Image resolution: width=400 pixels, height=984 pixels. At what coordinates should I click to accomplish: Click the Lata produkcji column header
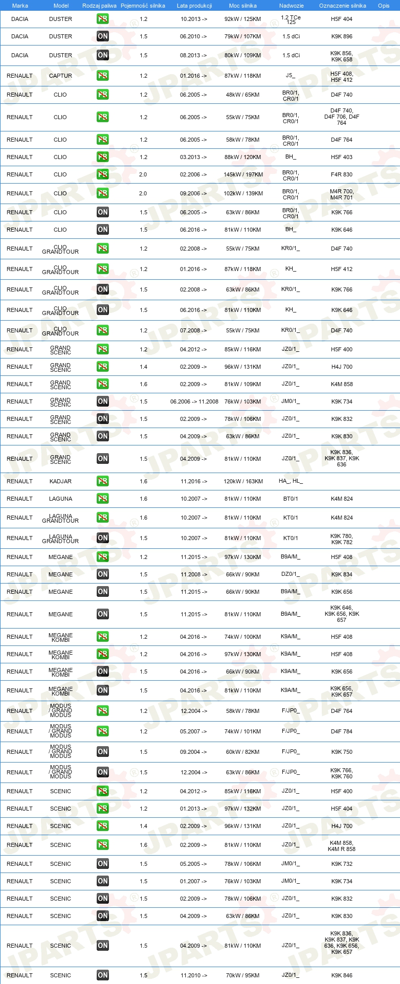click(x=194, y=6)
